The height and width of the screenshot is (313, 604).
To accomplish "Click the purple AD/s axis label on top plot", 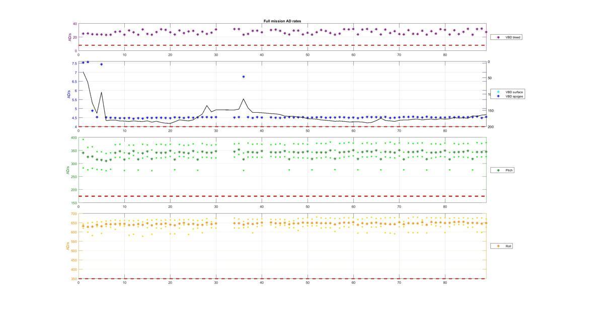I will click(70, 37).
